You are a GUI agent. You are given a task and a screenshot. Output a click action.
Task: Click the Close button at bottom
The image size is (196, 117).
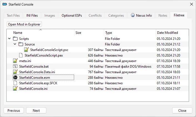point(182,111)
